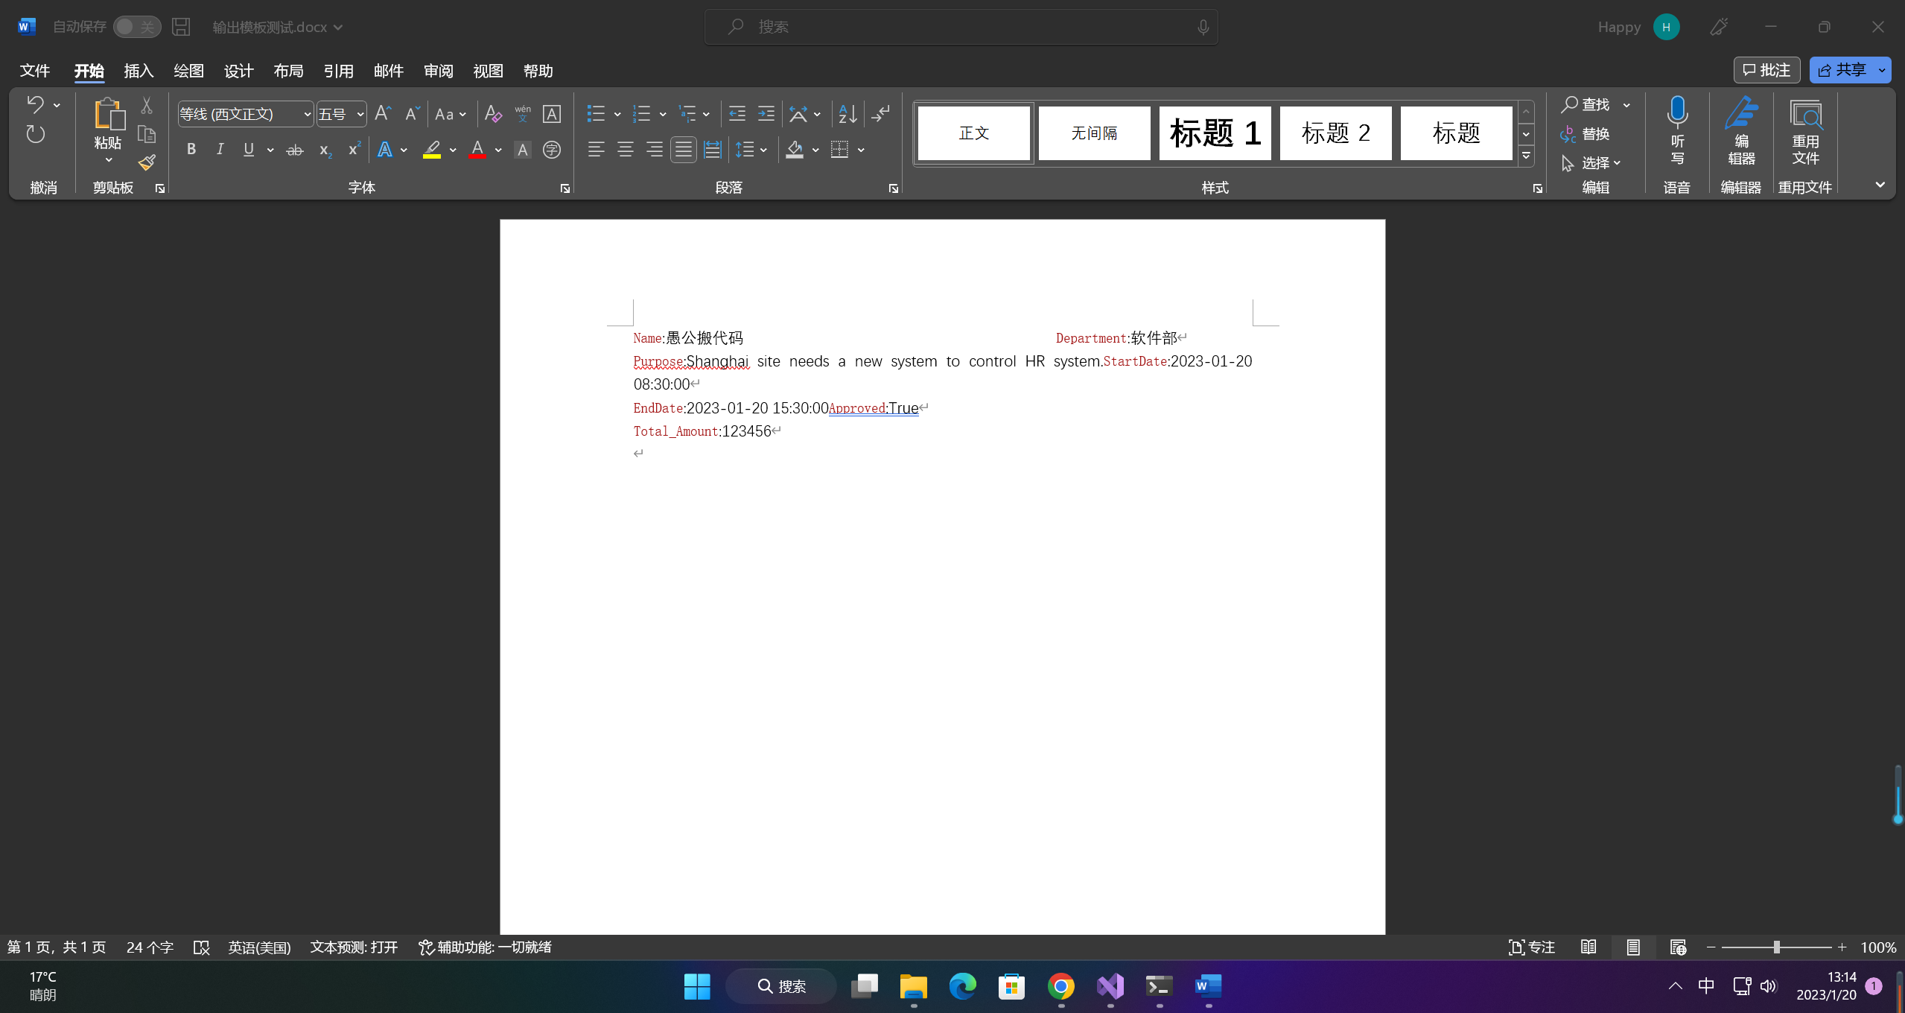Toggle the AutoSave switch
Screen dimensions: 1905x1013
pyautogui.click(x=137, y=27)
